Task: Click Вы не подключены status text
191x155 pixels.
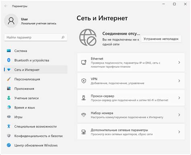Action: [120, 42]
